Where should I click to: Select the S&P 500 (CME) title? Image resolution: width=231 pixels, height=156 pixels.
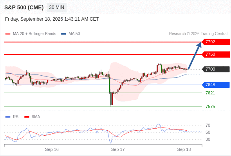point(24,7)
